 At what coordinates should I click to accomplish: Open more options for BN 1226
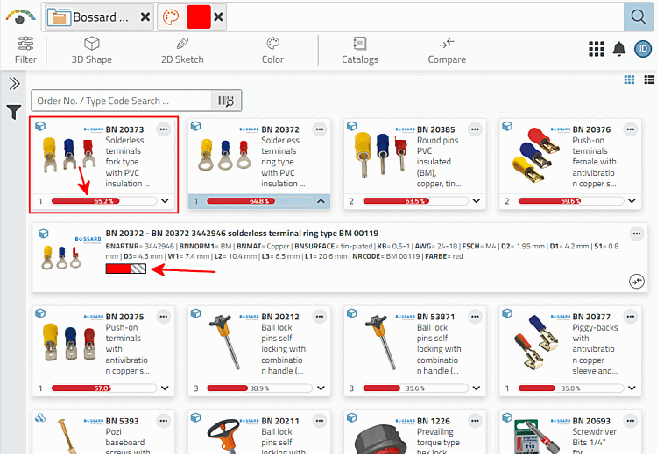pos(475,421)
